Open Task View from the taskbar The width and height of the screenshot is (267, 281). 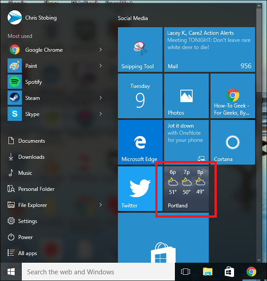pos(186,272)
